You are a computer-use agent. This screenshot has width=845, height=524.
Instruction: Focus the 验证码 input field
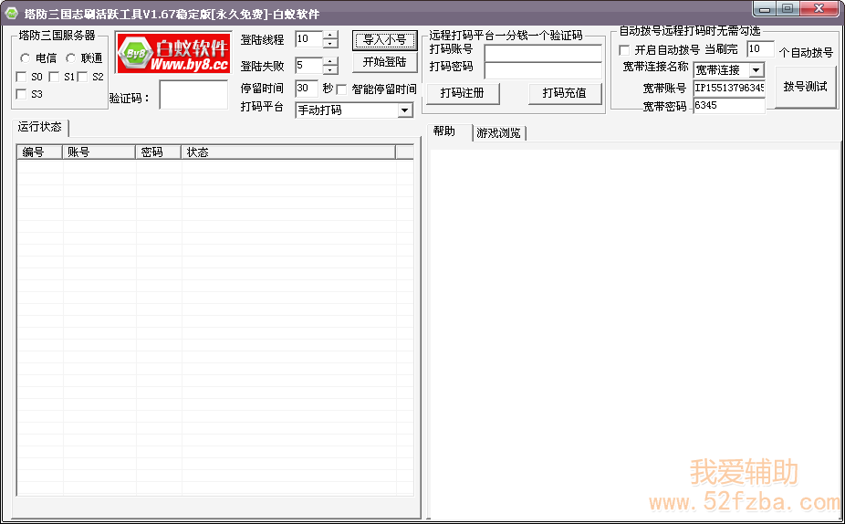[193, 95]
